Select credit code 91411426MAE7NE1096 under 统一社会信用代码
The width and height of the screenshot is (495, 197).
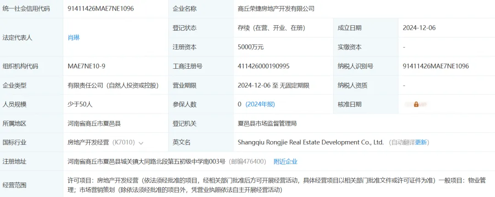101,9
